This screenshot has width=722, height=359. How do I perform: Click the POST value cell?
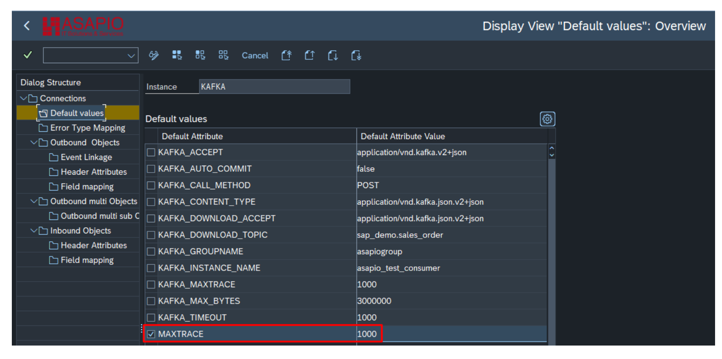(452, 185)
